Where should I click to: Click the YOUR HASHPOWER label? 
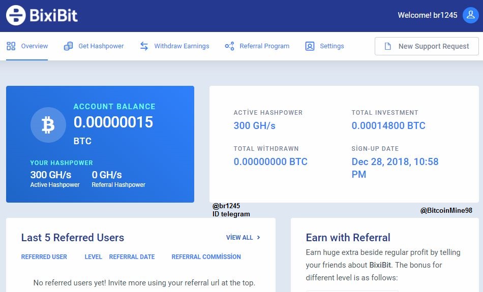pyautogui.click(x=62, y=163)
